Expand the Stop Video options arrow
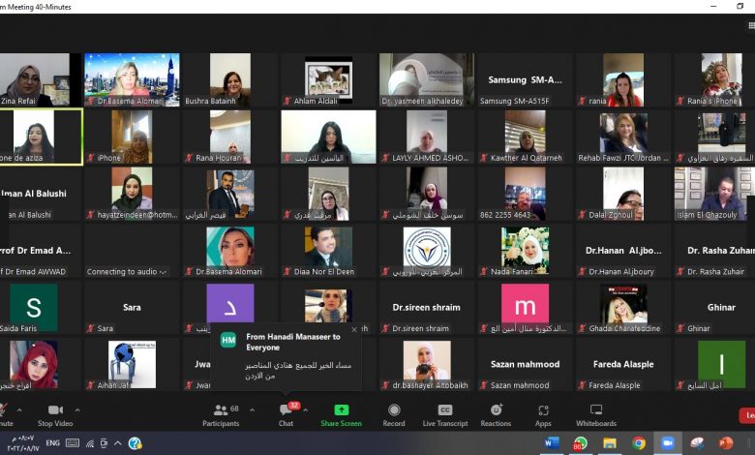 (x=76, y=409)
